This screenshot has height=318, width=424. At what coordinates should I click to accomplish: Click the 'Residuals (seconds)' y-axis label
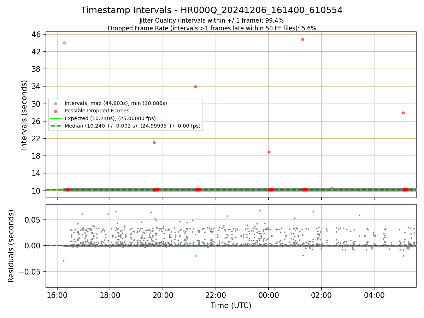pos(11,246)
